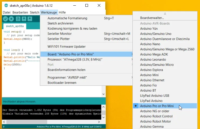Click the Verify sketch checkmark icon
This screenshot has width=200, height=129.
5,19
